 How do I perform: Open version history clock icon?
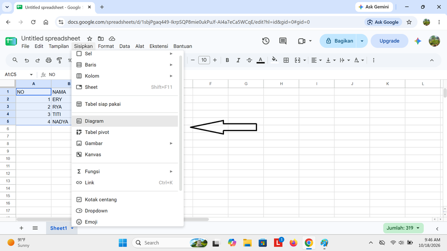coord(266,41)
